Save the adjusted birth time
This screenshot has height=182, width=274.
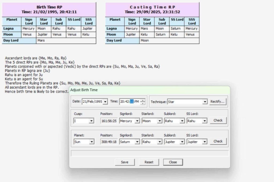point(125,162)
